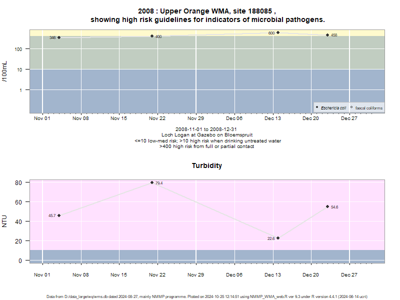
Task: Click the Loch Logan at Gazebo subtitle text
Action: (x=207, y=135)
